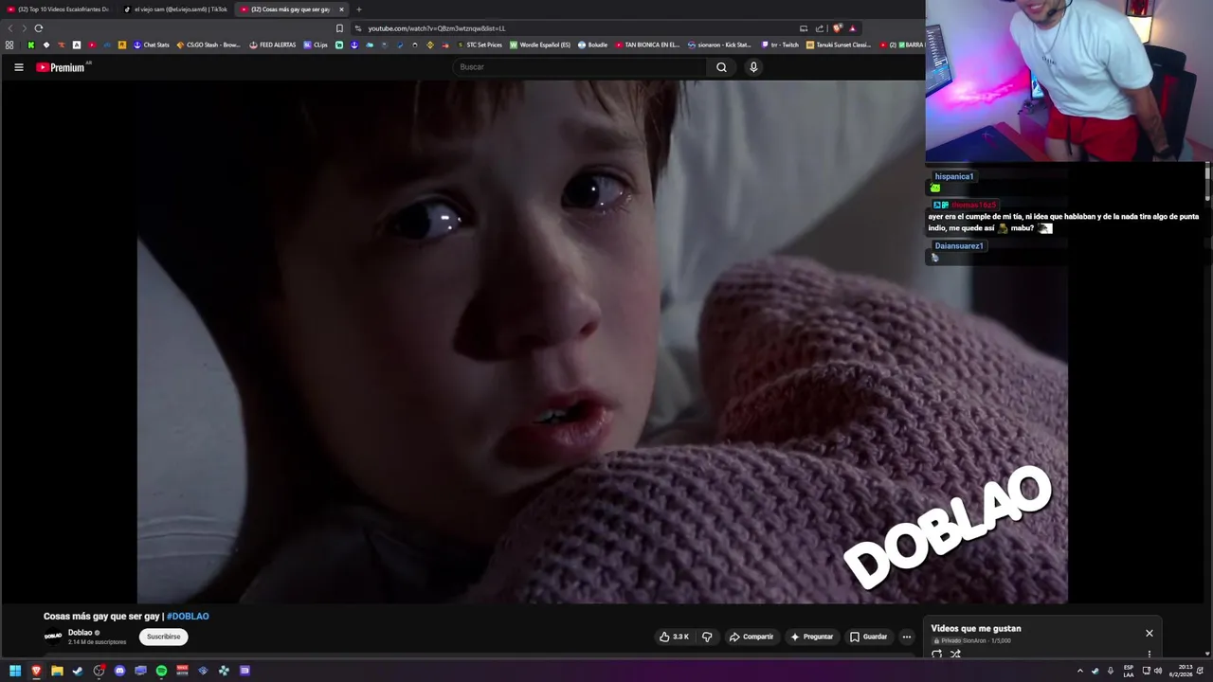Click the magnifier search button
The image size is (1213, 682).
[x=721, y=67]
